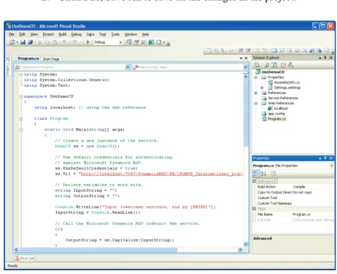Collapse the Advanced category in Properties

pyautogui.click(x=254, y=181)
